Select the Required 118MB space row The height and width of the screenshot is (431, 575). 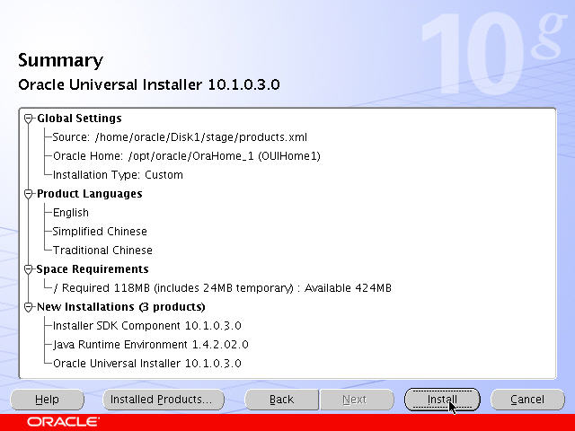pos(223,288)
